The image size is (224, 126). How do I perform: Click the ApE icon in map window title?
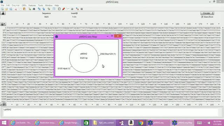57,36
